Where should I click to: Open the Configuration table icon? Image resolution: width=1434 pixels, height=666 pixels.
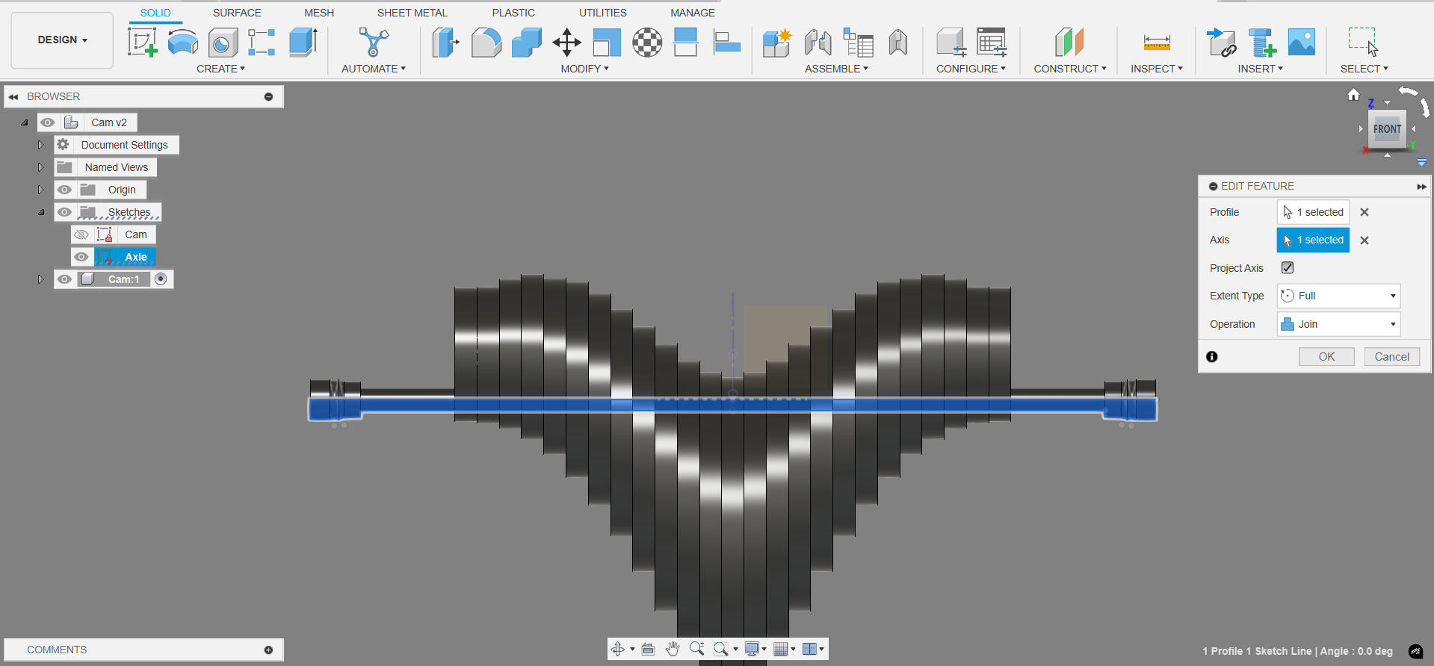tap(992, 43)
